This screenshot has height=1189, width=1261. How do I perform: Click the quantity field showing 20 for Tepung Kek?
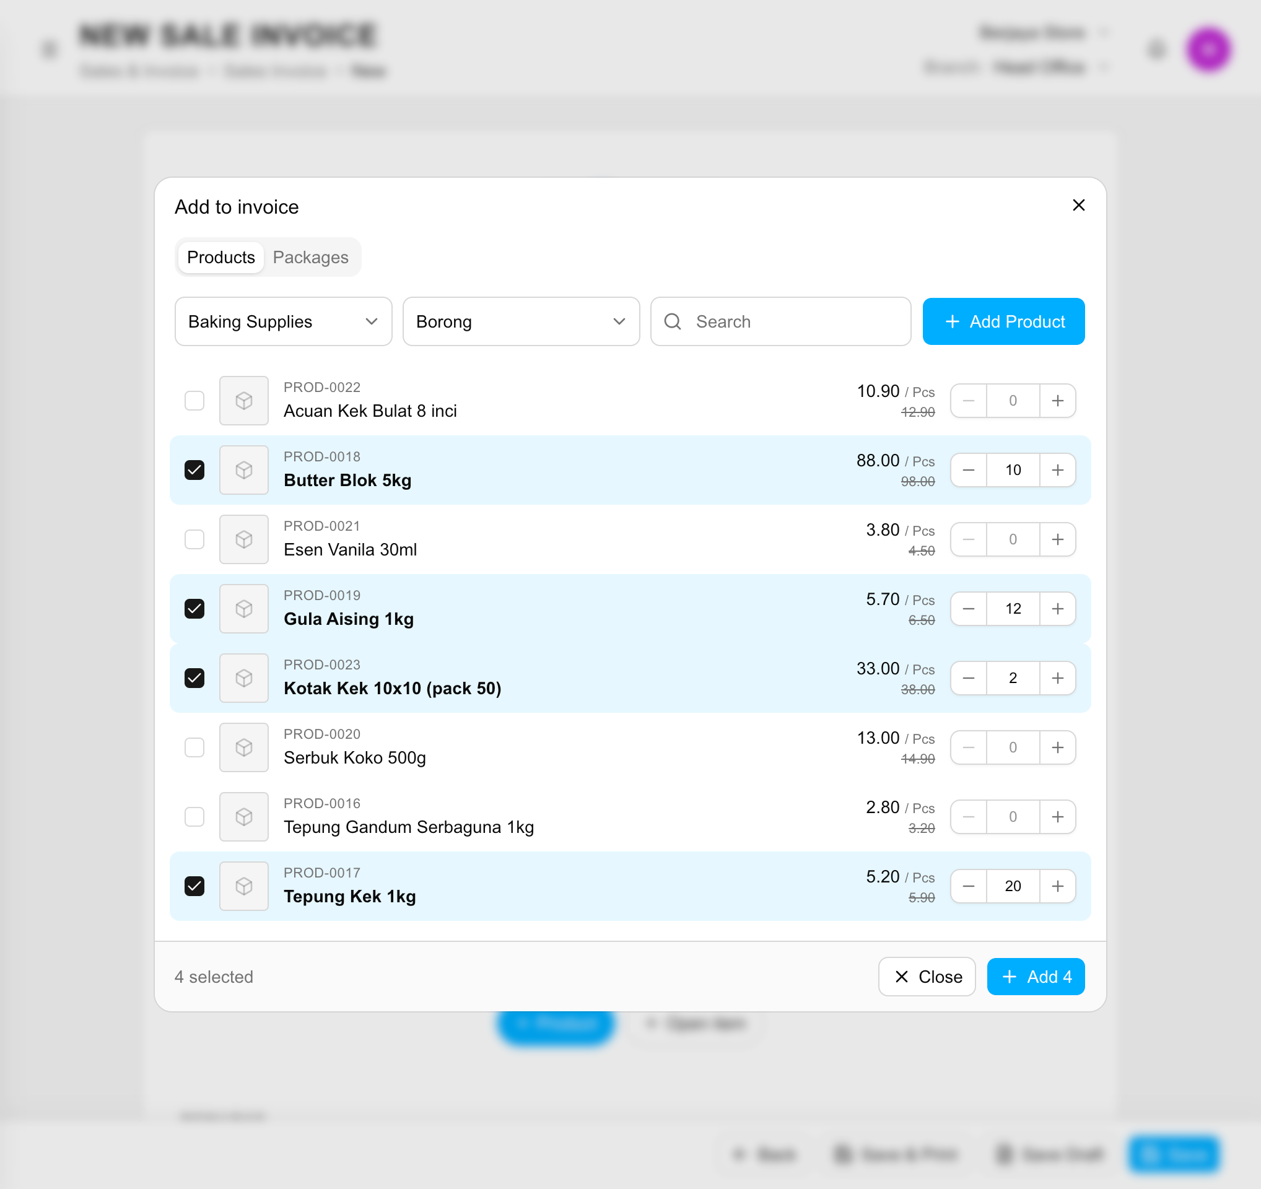1013,886
